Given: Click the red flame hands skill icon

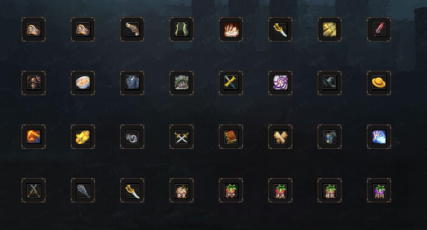Looking at the screenshot, I should pyautogui.click(x=231, y=29).
